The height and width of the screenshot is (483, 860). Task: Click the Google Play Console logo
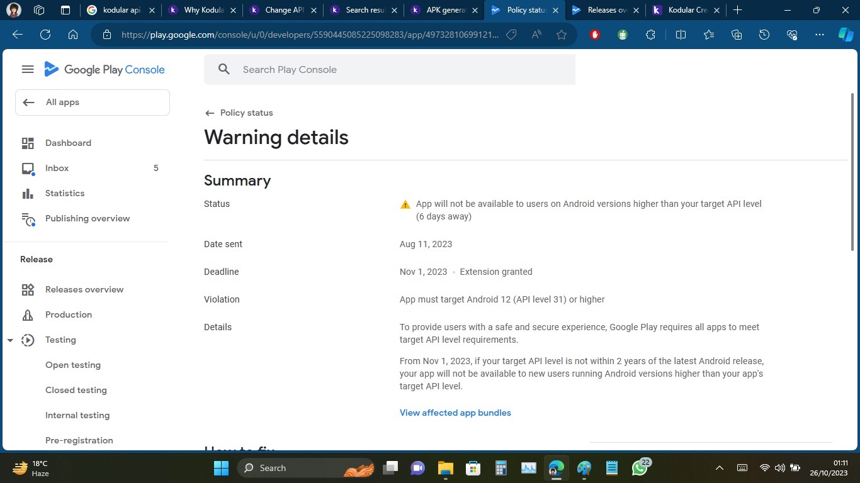[105, 69]
